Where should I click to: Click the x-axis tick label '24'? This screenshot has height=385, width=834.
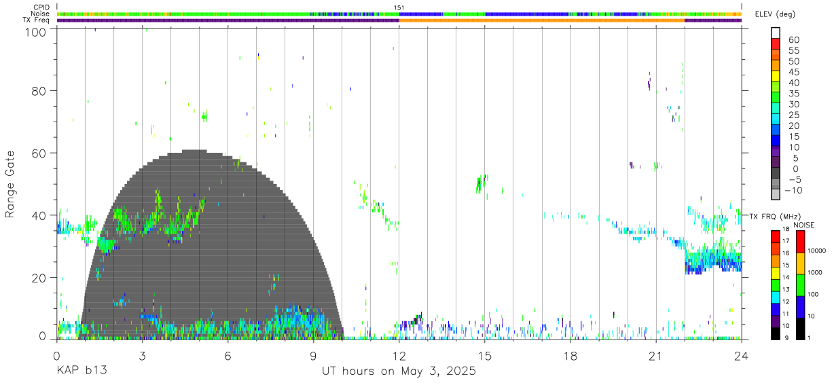pyautogui.click(x=742, y=356)
